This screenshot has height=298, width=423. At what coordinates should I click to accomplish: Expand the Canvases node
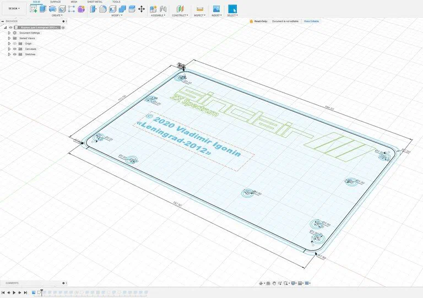(9, 49)
